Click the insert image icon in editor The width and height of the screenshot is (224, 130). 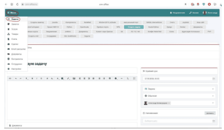74,78
